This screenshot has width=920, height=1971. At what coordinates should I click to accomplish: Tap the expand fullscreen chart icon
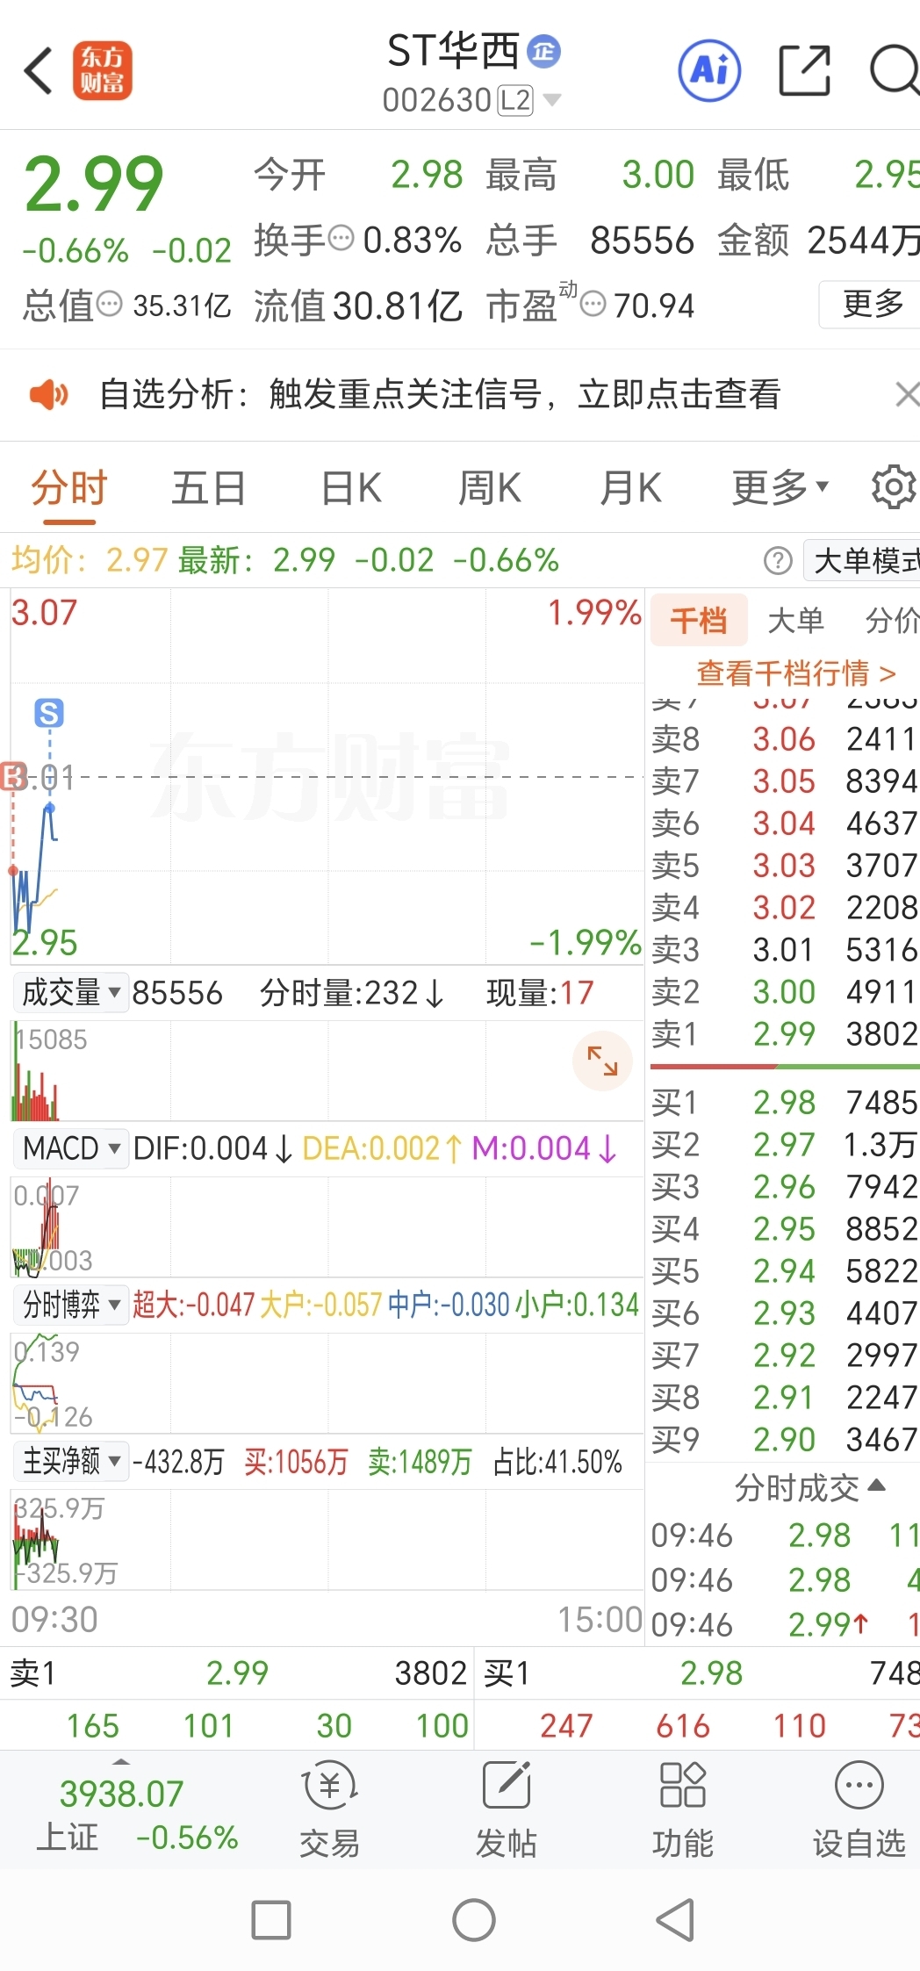(x=602, y=1061)
